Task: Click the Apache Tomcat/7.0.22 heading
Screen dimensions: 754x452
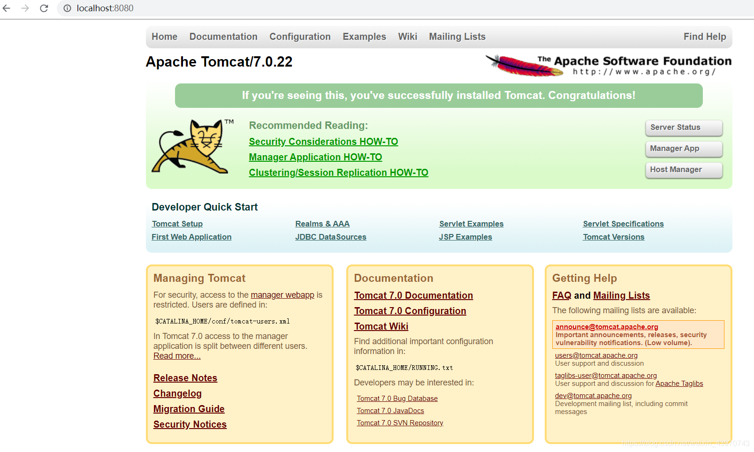Action: (219, 62)
